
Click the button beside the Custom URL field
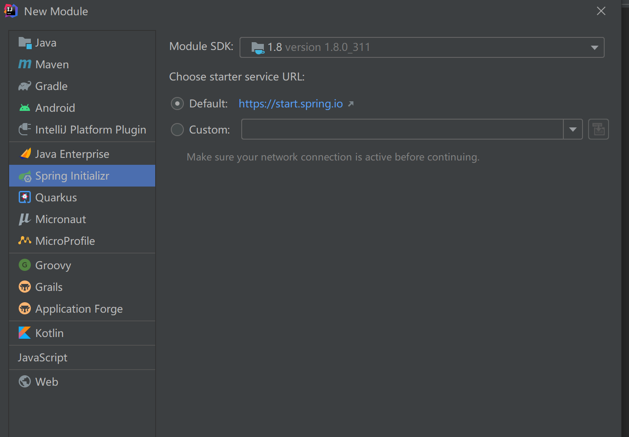[x=599, y=130]
